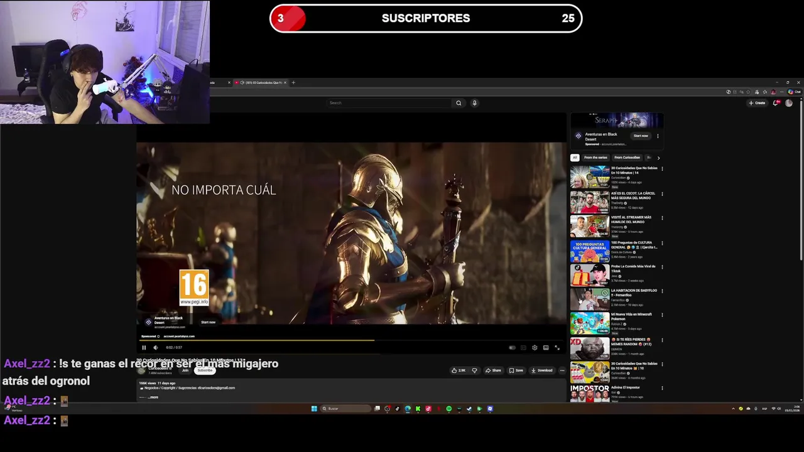
Task: Switch to the 30 Curiosidades browser tab
Action: pyautogui.click(x=261, y=82)
